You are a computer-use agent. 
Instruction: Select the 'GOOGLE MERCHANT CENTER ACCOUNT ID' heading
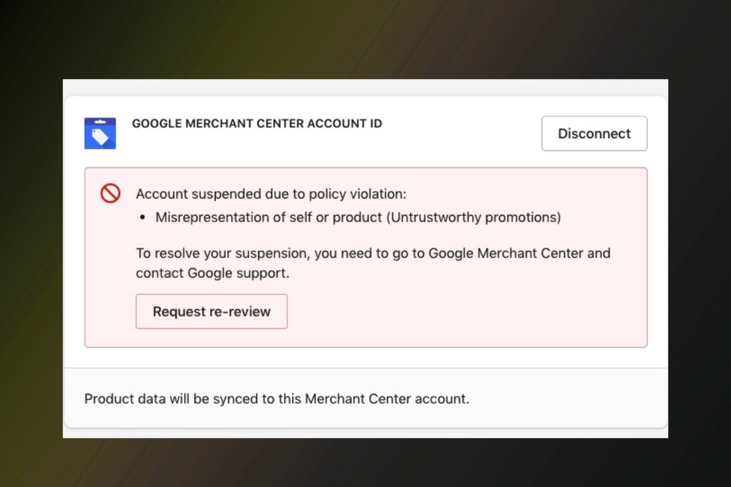(x=257, y=124)
